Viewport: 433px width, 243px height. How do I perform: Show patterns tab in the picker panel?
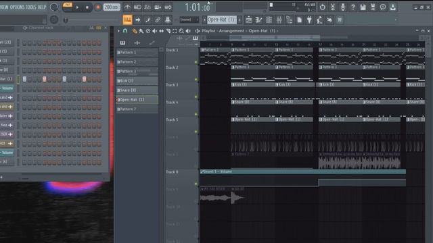(122, 43)
